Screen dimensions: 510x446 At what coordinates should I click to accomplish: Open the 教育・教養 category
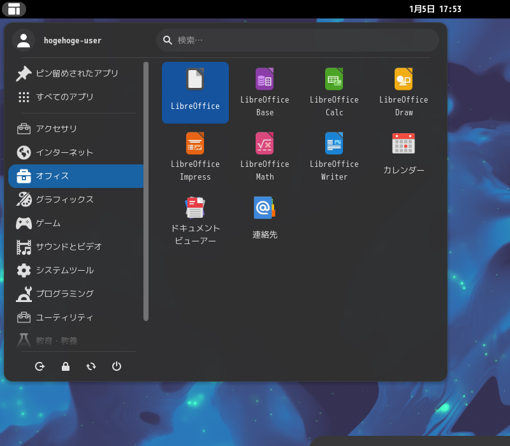pyautogui.click(x=76, y=341)
